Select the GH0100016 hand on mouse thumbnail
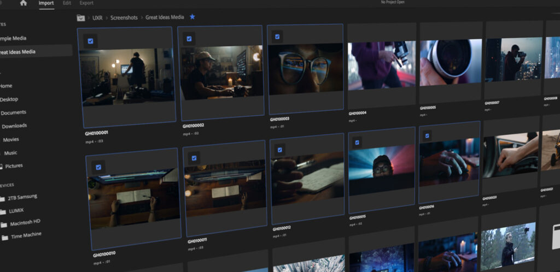Viewport: 560px width, 272px height. pos(450,162)
